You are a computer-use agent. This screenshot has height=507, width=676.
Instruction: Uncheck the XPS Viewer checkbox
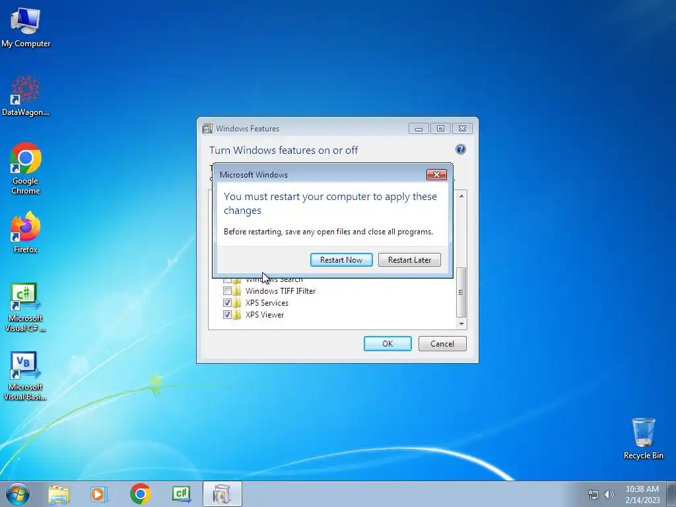click(227, 315)
